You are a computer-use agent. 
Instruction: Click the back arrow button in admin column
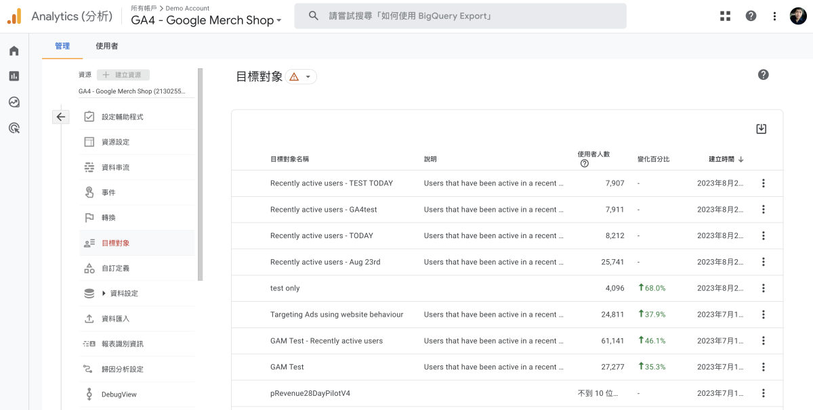[x=61, y=117]
